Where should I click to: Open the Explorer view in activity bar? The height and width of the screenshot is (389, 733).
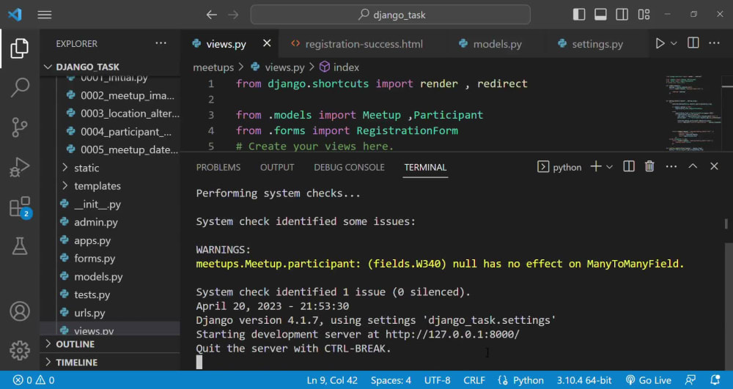(x=19, y=48)
